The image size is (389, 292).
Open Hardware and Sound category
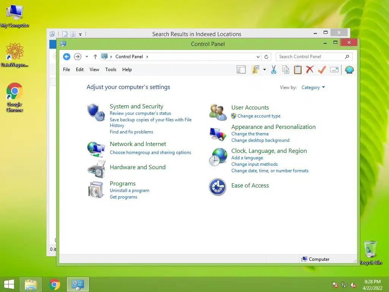pos(138,167)
